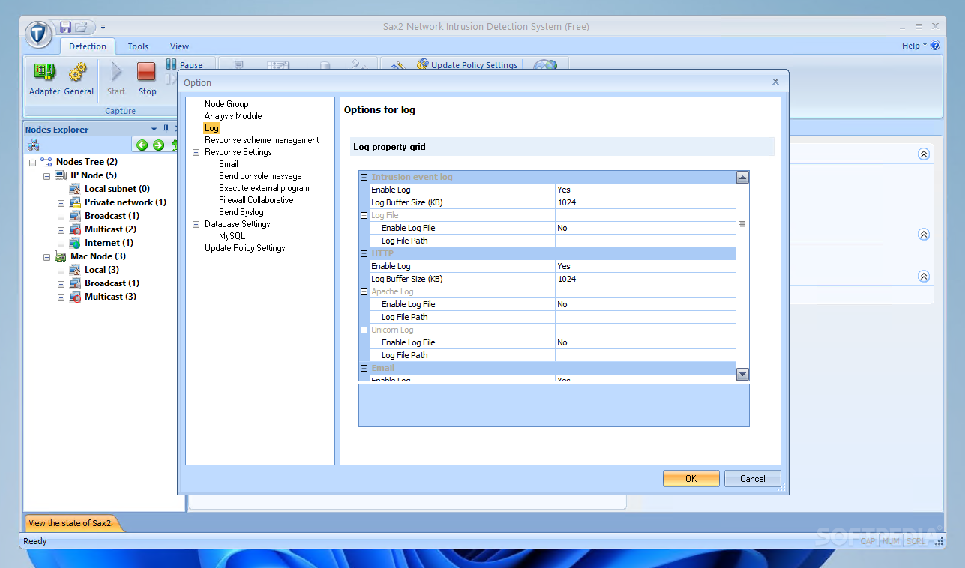
Task: Select Execute external program option
Action: [264, 188]
